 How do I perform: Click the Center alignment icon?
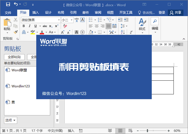(x=97, y=26)
